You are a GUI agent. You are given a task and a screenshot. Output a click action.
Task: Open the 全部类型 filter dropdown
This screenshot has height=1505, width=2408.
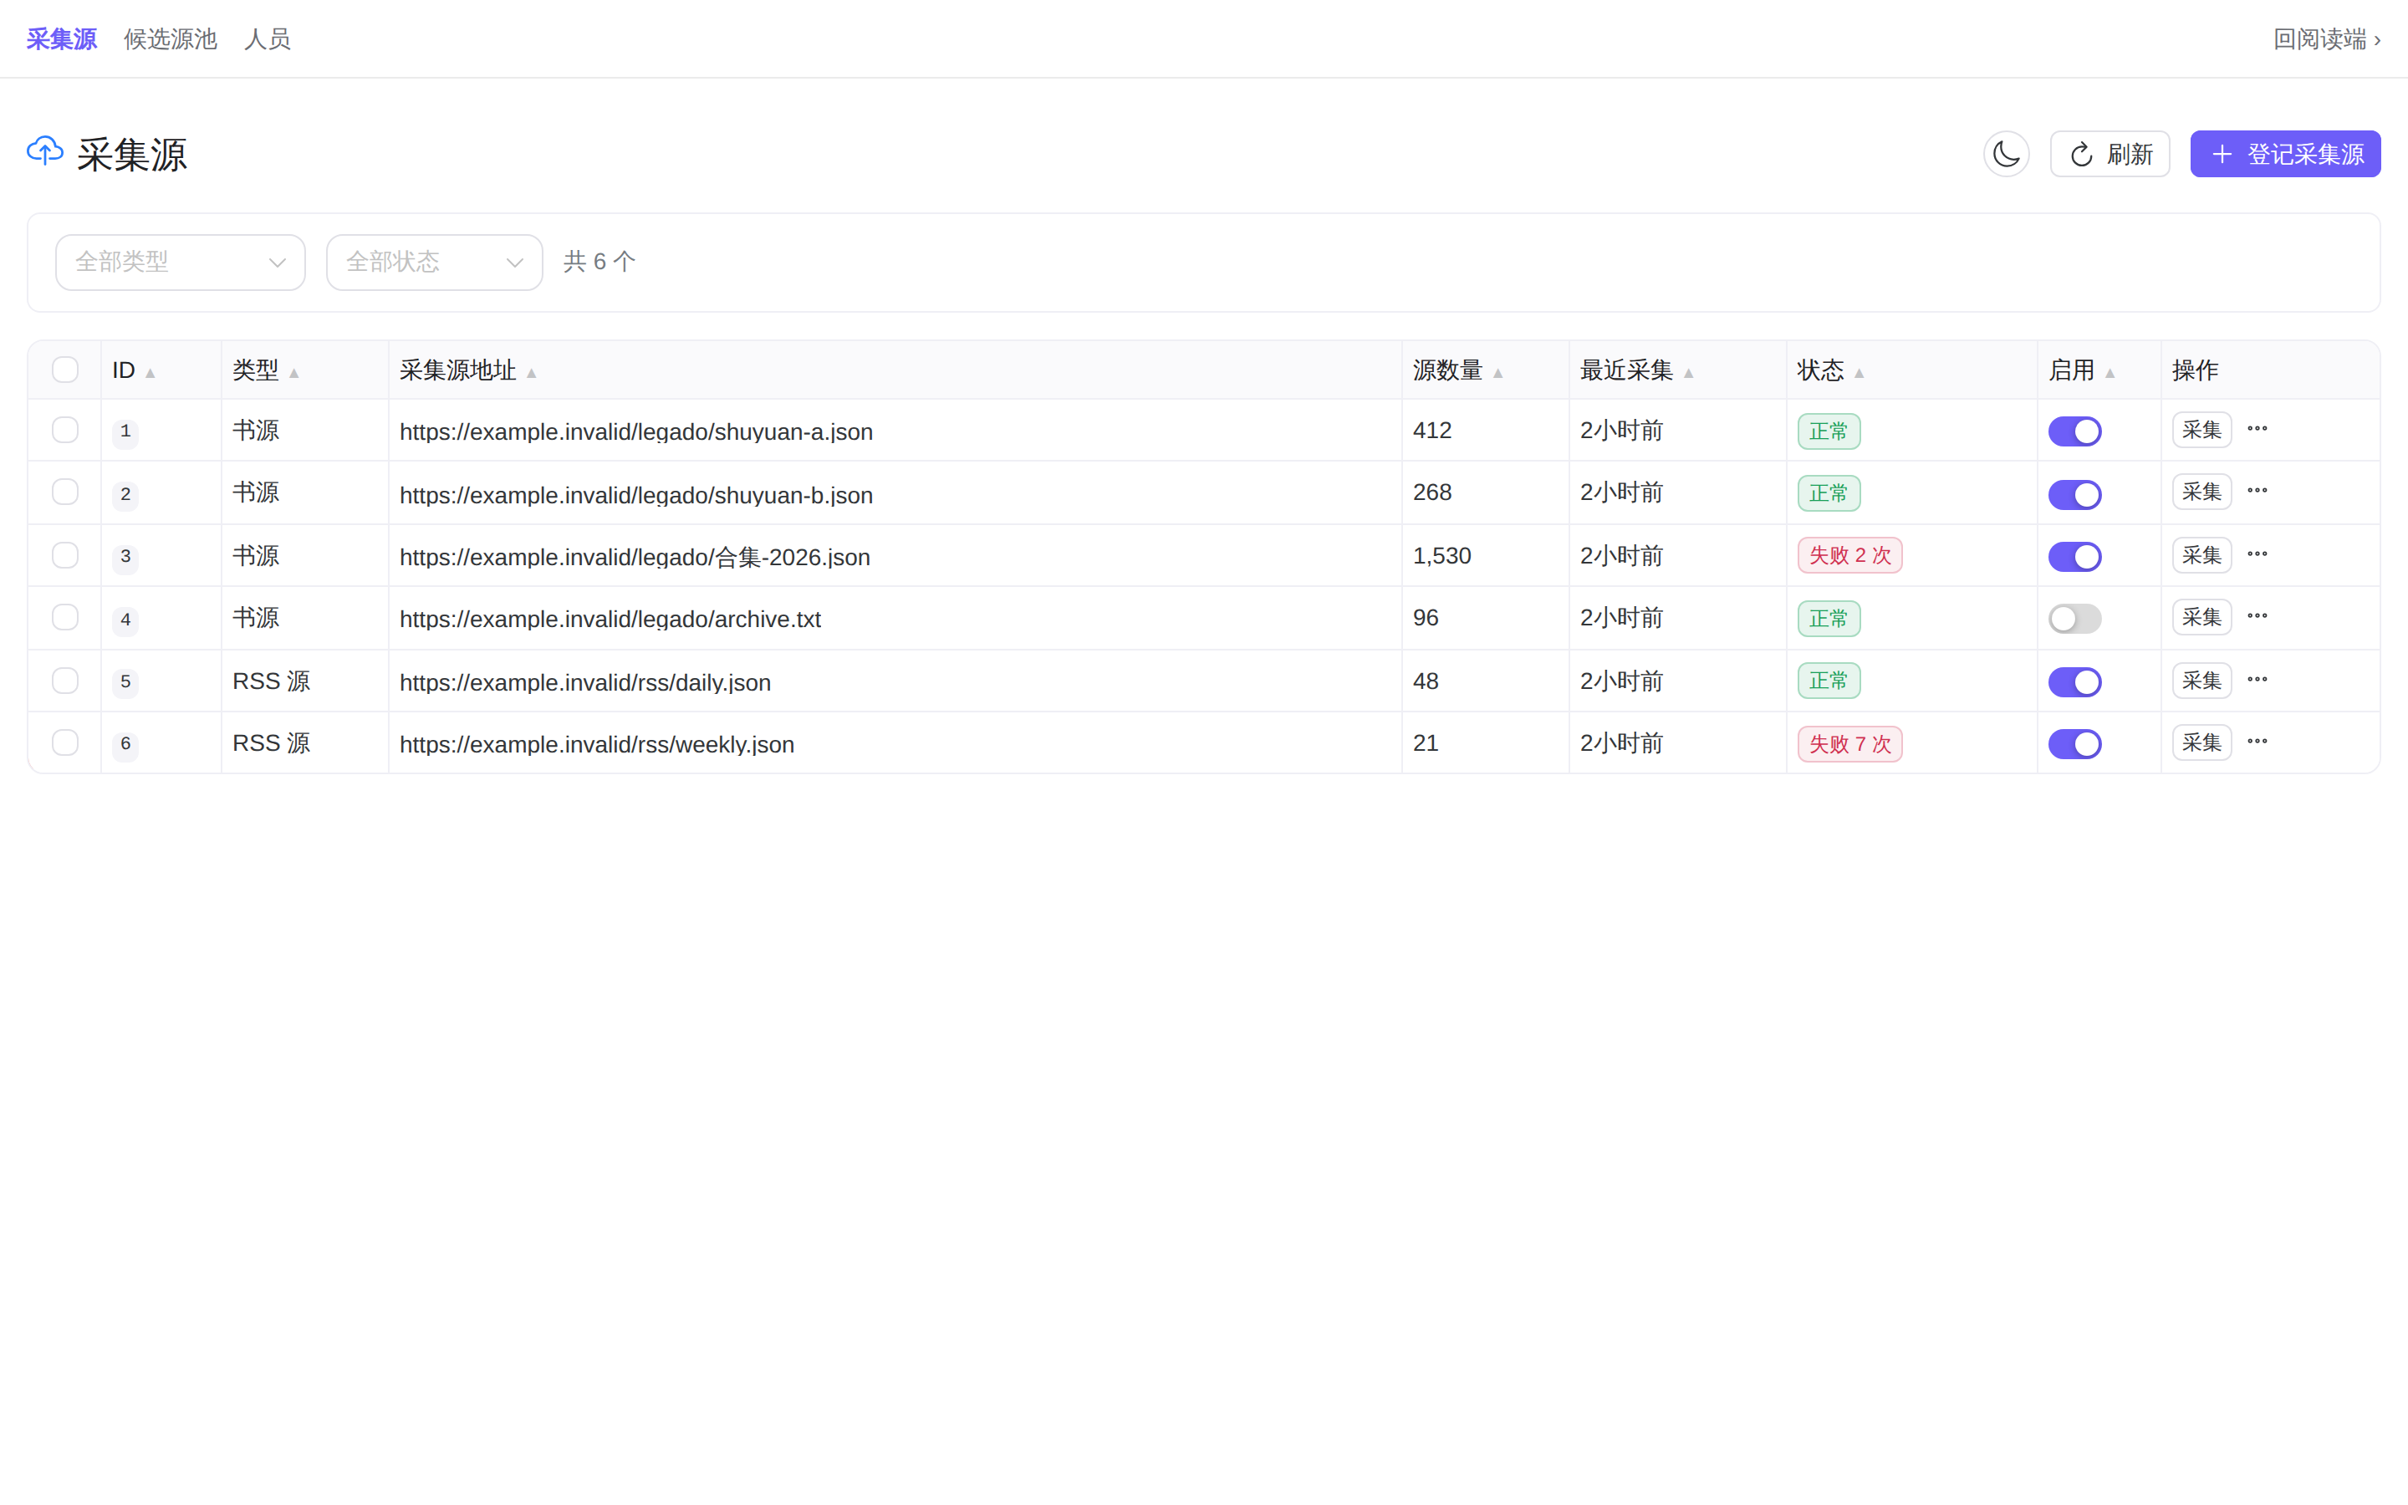(180, 262)
